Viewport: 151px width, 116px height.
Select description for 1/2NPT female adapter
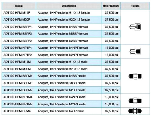click(x=63, y=55)
